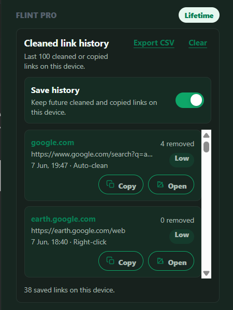Click the Lifetime badge
233x310 pixels.
(x=199, y=15)
